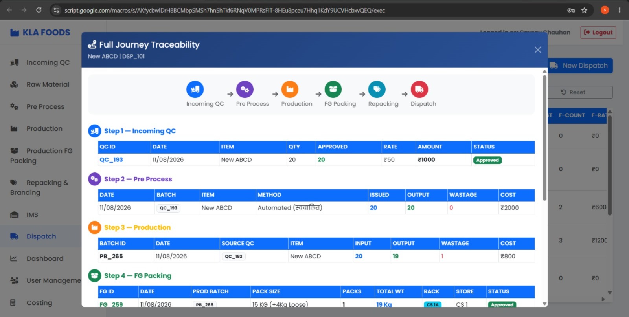This screenshot has height=317, width=629.
Task: Click the Approved status badge for QC_193
Action: [x=487, y=160]
